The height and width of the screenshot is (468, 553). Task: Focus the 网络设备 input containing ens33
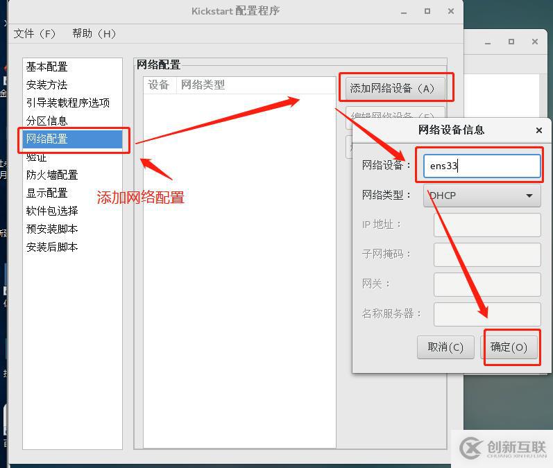coord(482,166)
